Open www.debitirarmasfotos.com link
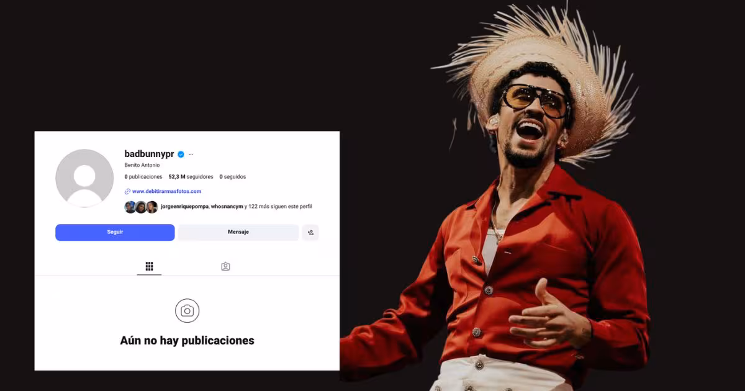 [x=166, y=191]
